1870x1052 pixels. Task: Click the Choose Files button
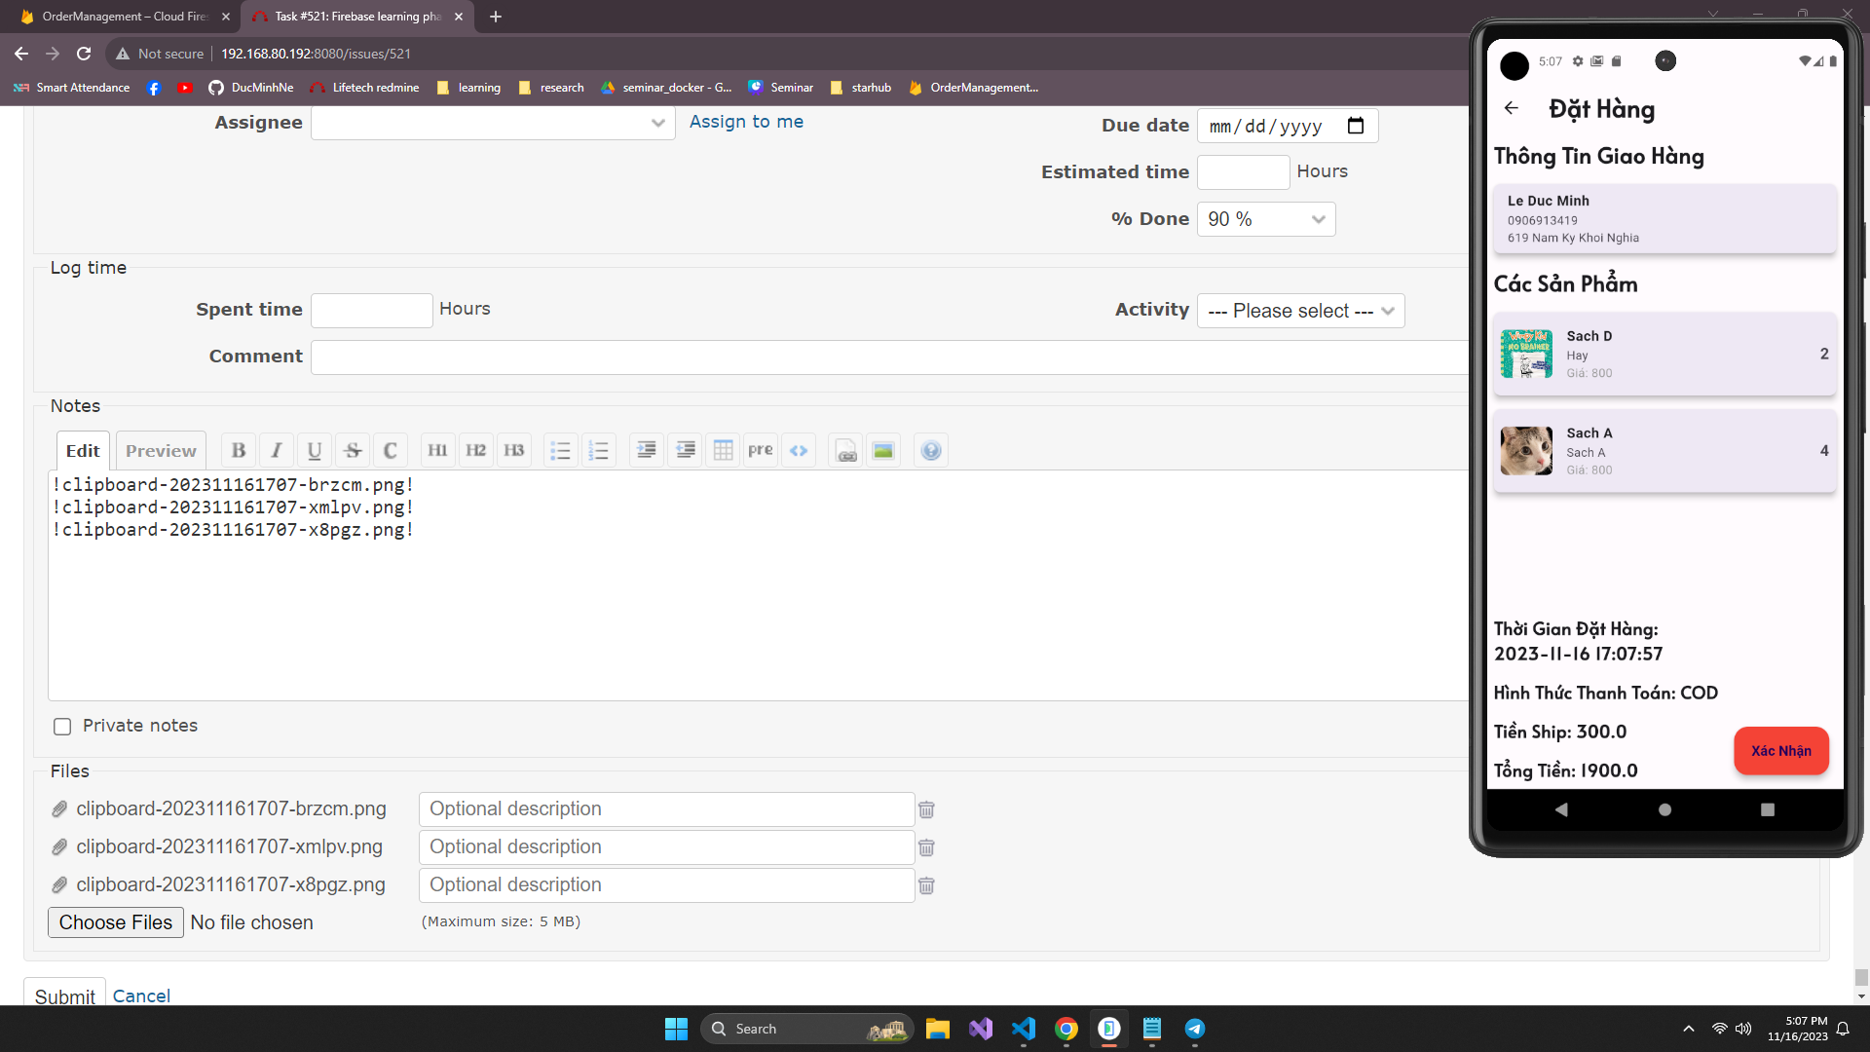point(115,922)
